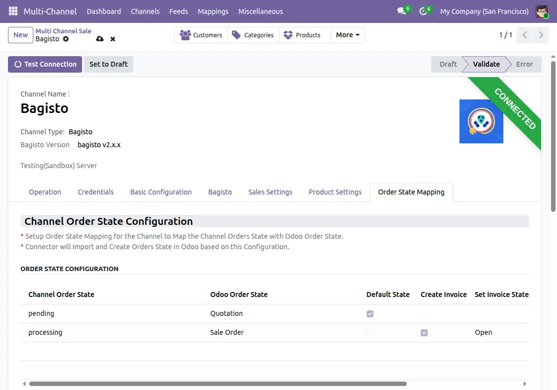Open Products smart button

pyautogui.click(x=305, y=35)
